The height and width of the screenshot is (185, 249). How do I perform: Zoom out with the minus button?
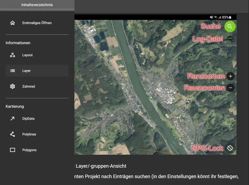pos(230,88)
